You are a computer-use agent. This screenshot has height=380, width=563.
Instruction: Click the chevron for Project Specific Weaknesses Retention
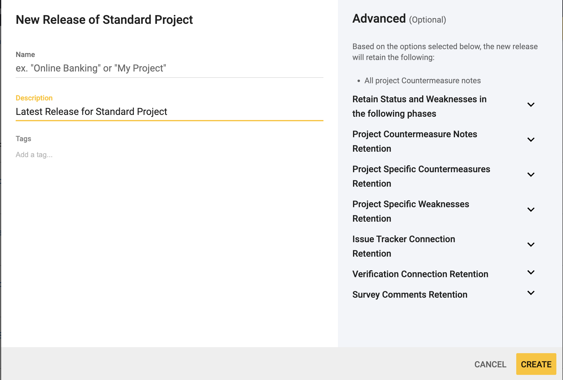point(531,210)
